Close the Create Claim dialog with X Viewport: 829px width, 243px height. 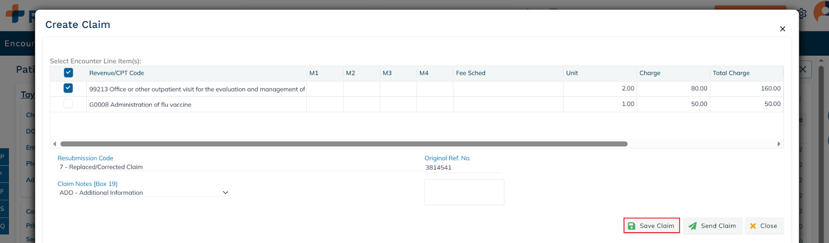pyautogui.click(x=782, y=29)
